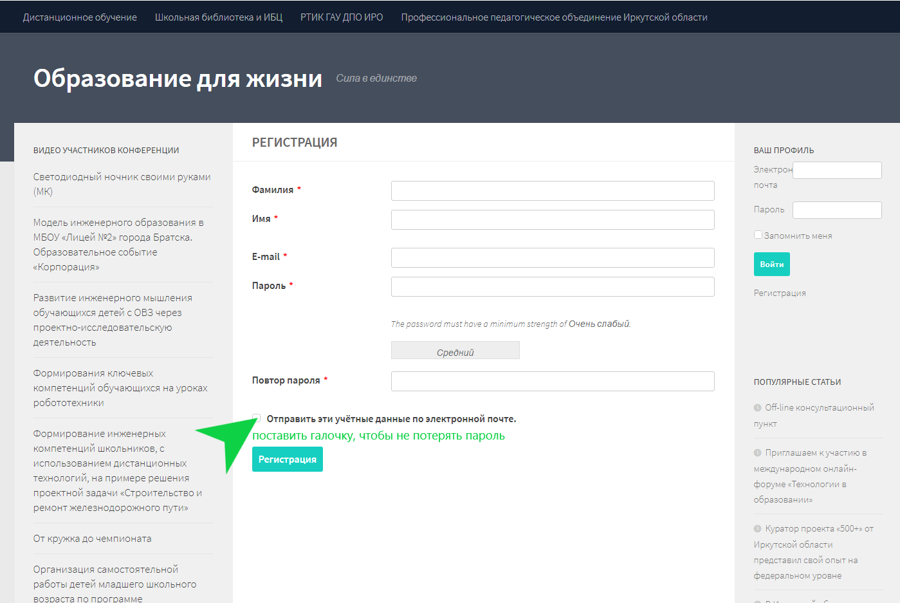Focus the Фамилия input field
This screenshot has width=900, height=603.
point(553,190)
